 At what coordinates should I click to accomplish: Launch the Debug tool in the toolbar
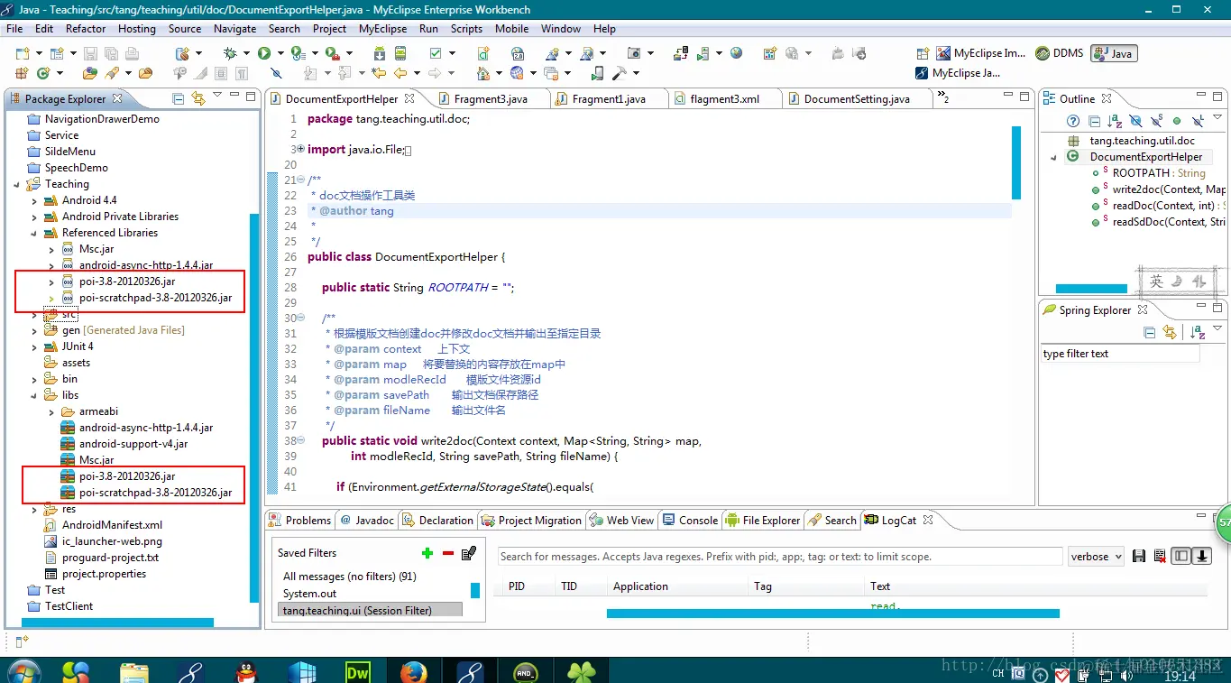coord(230,53)
